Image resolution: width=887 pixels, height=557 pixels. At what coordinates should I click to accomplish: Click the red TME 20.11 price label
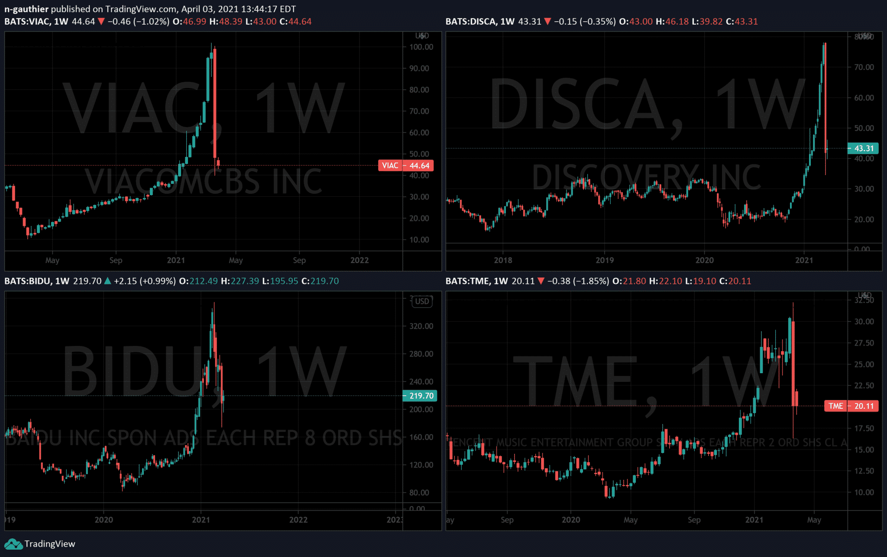click(851, 406)
